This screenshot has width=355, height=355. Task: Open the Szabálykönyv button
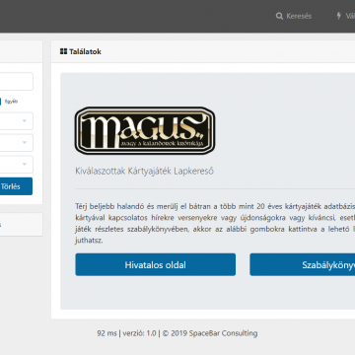(303, 264)
